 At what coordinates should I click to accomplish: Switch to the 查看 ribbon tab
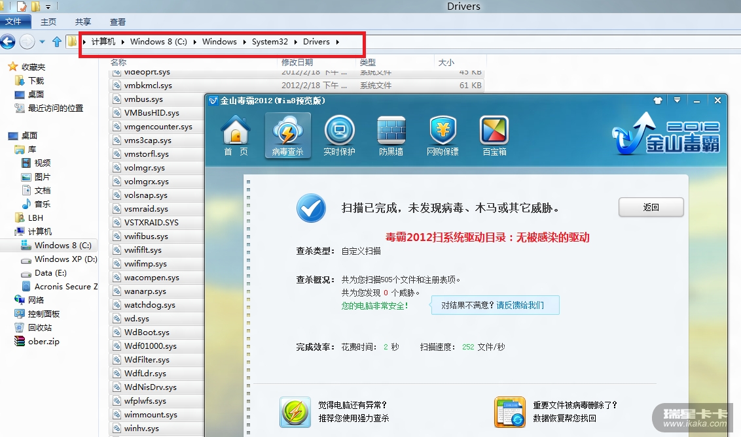click(118, 22)
